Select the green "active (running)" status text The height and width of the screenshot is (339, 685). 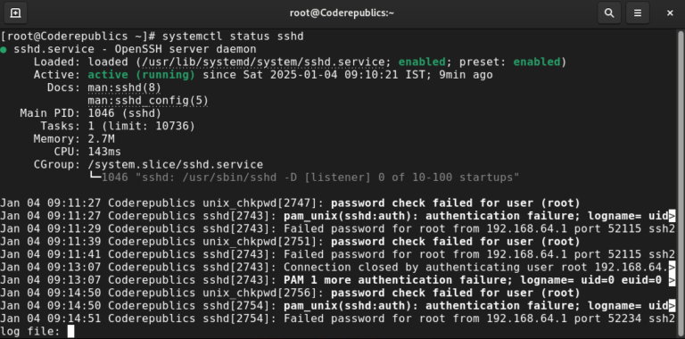(x=142, y=75)
